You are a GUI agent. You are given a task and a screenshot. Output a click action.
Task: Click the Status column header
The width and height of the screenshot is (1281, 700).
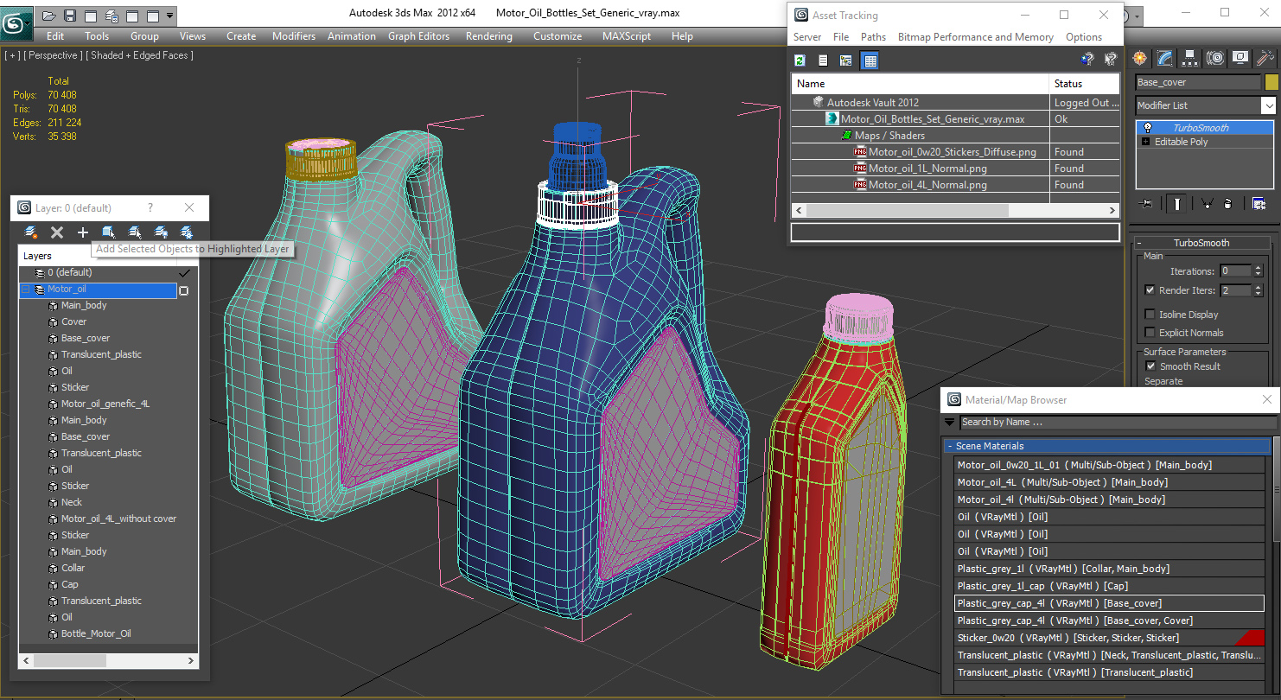tap(1085, 84)
